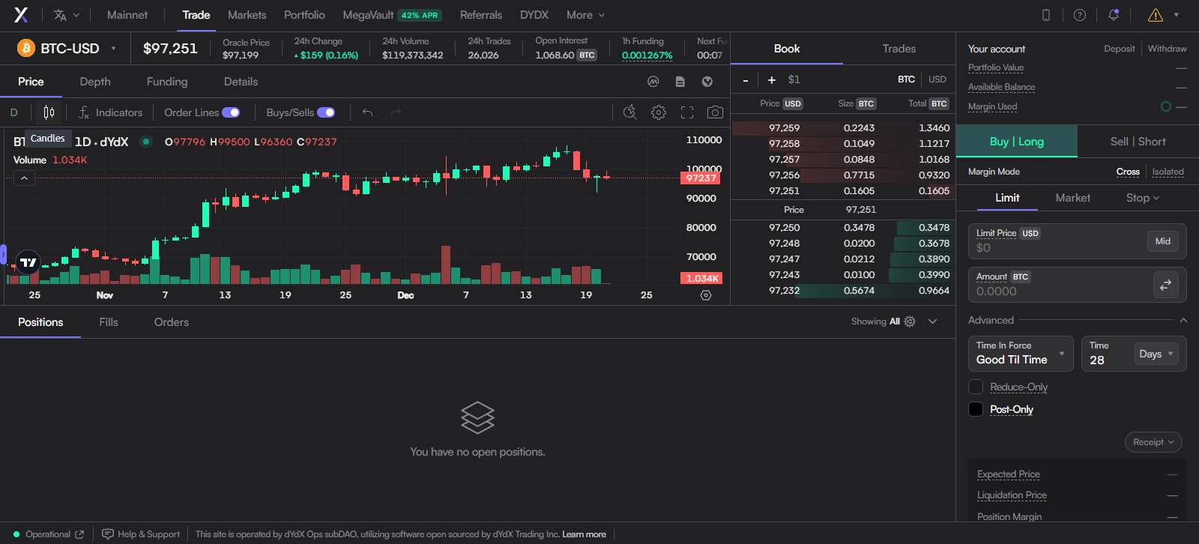Click the redo arrow icon

(x=396, y=112)
